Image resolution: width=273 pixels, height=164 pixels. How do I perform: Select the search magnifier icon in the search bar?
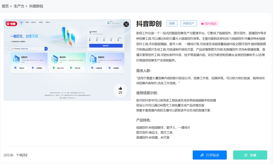click(46, 48)
